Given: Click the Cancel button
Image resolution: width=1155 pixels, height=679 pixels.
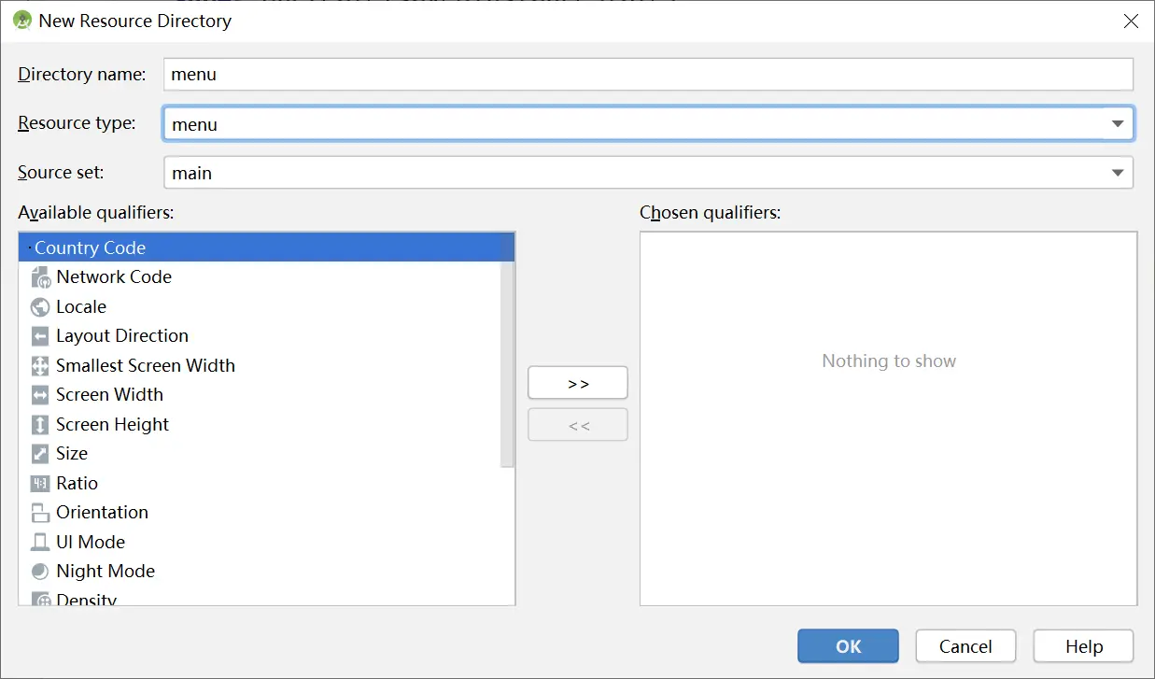Looking at the screenshot, I should pyautogui.click(x=965, y=646).
